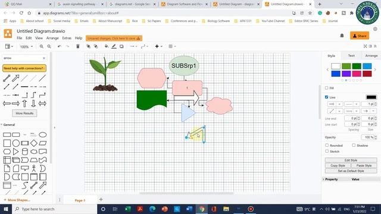This screenshot has width=381, height=214.
Task: Toggle fullscreen icon in top-right toolbar
Action: click(x=365, y=46)
